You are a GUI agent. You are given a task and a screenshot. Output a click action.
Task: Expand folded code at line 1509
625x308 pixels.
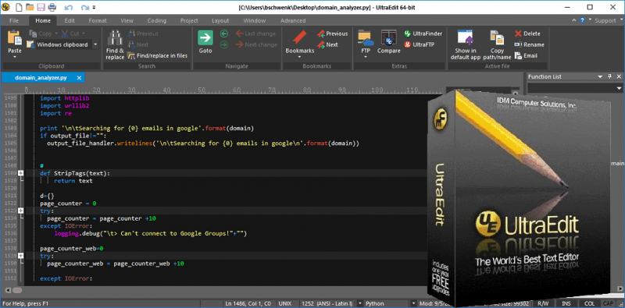(x=21, y=173)
